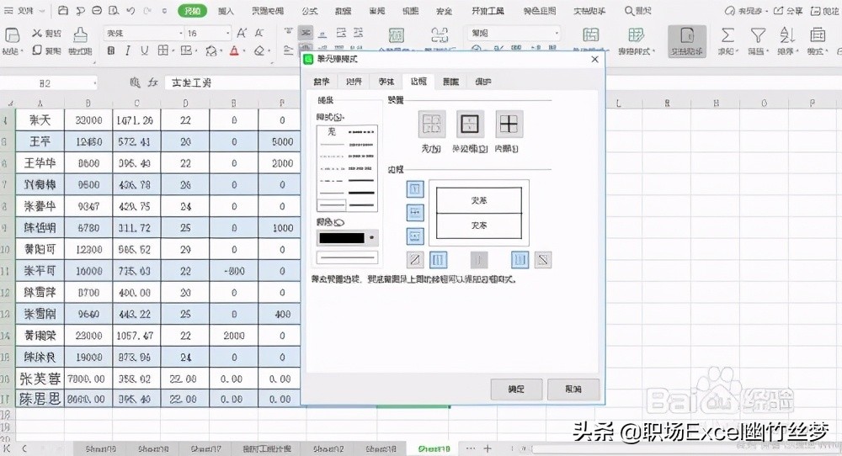The height and width of the screenshot is (456, 842).
Task: Open the ribbon borders dropdown arrow
Action: point(173,51)
